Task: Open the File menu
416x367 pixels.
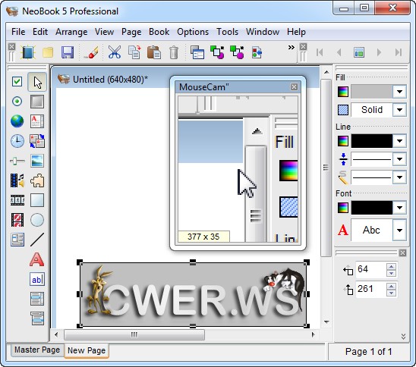Action: [x=18, y=32]
